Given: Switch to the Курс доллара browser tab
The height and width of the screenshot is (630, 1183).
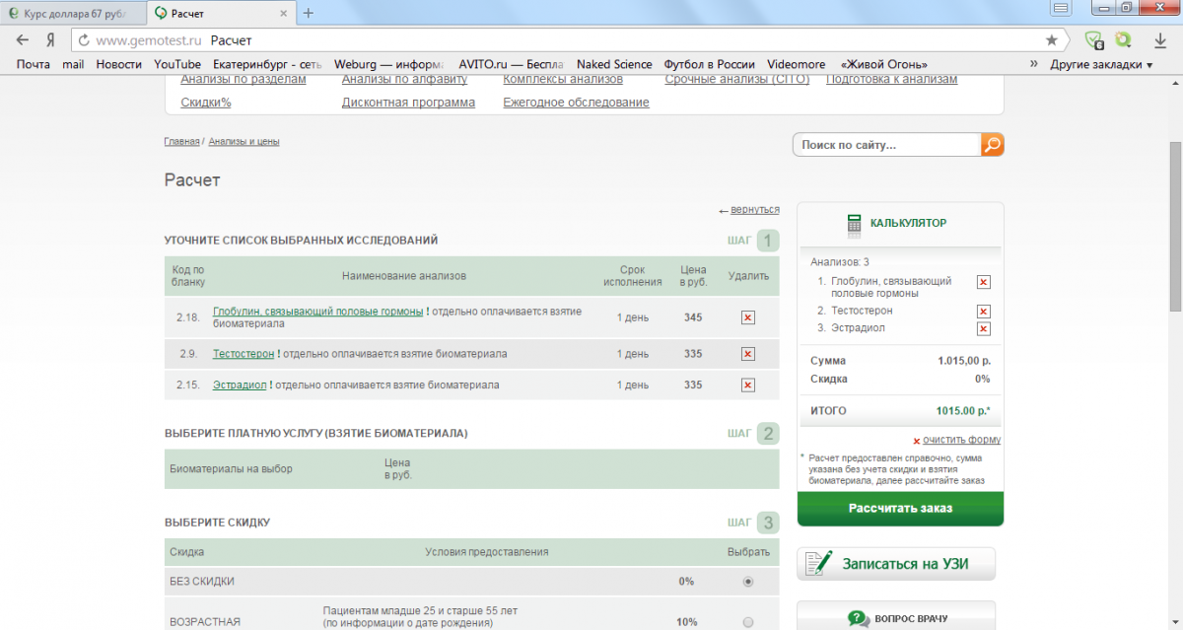Looking at the screenshot, I should pyautogui.click(x=75, y=13).
